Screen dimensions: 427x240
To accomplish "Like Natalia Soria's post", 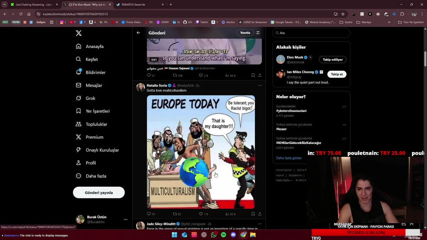I will pyautogui.click(x=203, y=214).
